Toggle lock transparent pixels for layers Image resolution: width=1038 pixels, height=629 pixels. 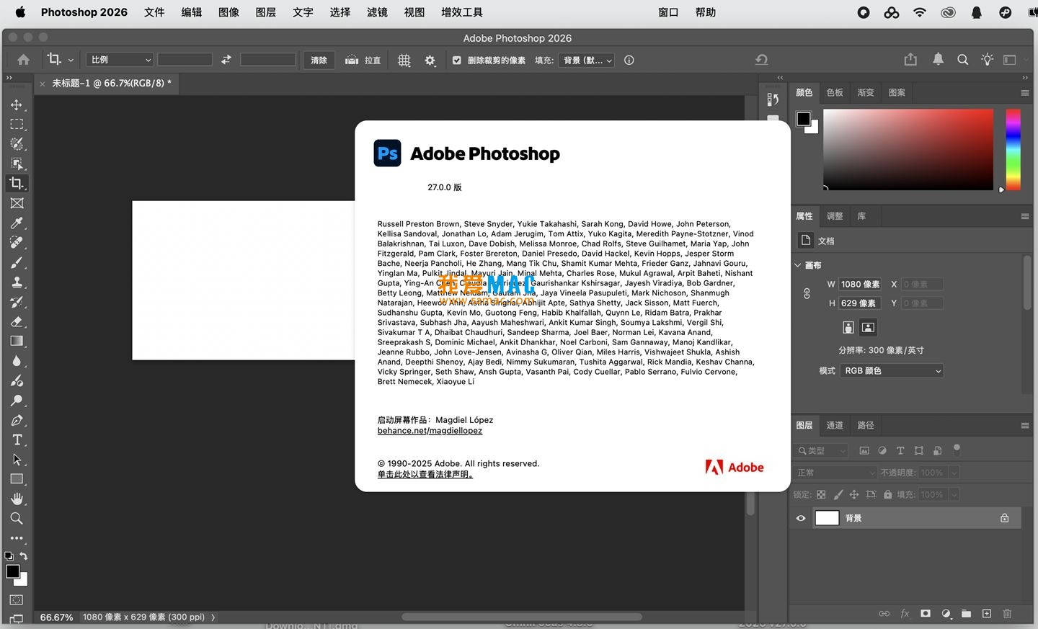pos(821,494)
